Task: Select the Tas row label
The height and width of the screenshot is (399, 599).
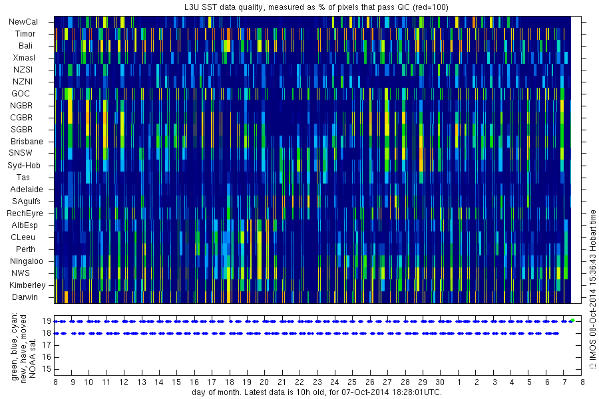Action: tap(23, 177)
